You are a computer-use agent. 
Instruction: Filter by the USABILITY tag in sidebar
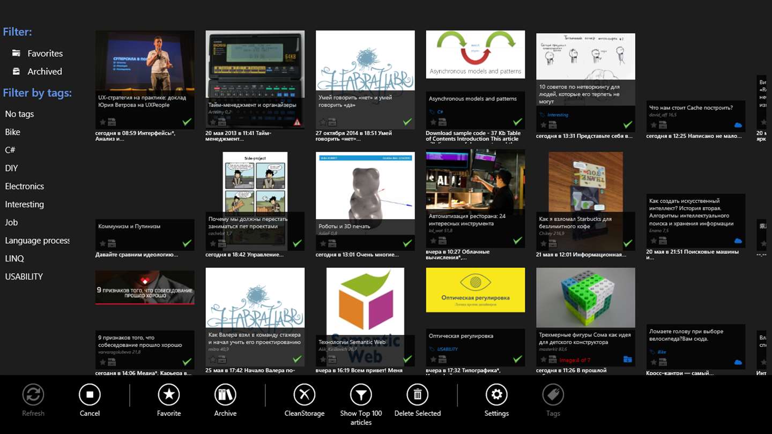click(24, 276)
